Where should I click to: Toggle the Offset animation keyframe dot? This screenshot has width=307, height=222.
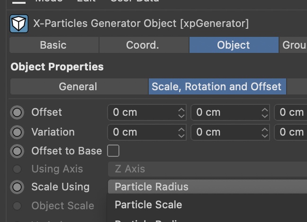[18, 112]
